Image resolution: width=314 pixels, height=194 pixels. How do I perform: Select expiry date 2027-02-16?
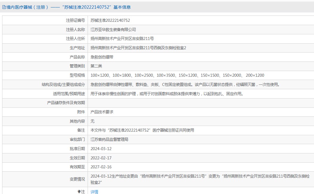[101, 167]
